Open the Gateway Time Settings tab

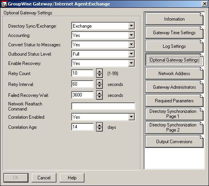click(x=174, y=33)
